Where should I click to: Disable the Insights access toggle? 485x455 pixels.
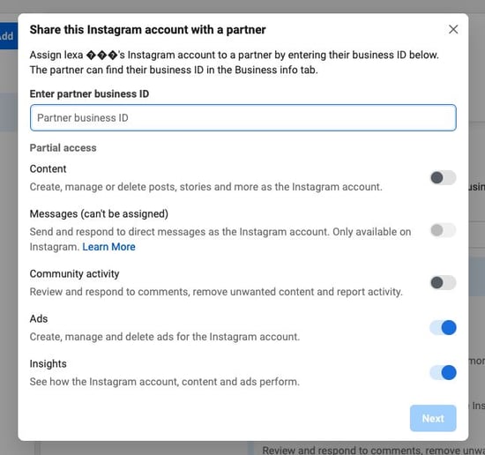tap(443, 372)
